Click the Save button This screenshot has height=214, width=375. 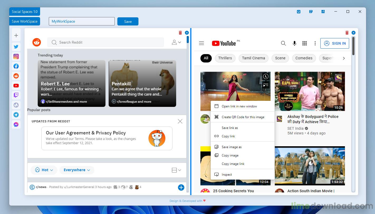pos(128,22)
